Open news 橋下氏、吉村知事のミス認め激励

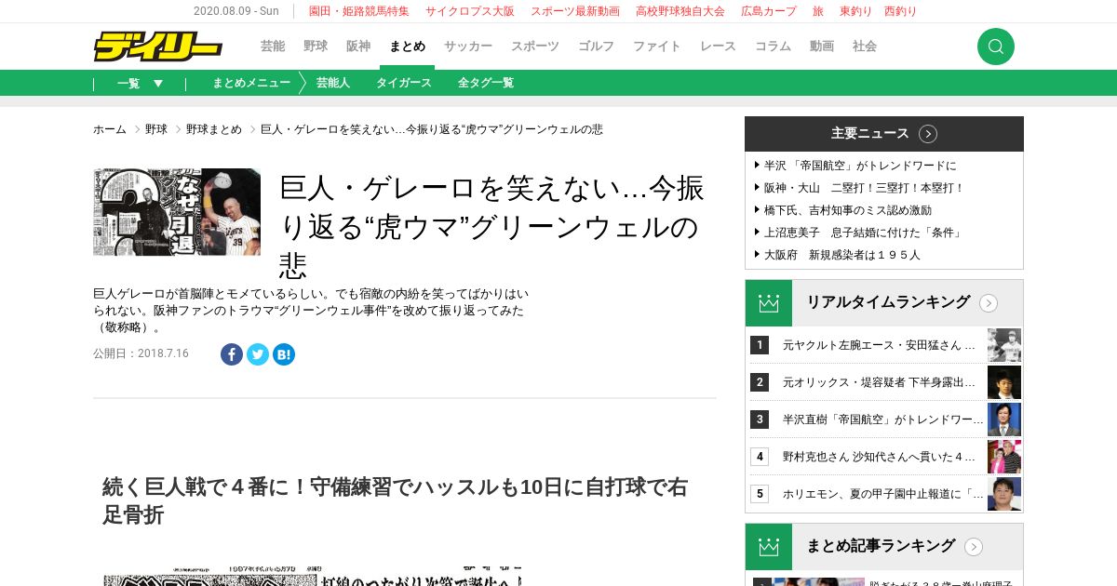(x=848, y=210)
